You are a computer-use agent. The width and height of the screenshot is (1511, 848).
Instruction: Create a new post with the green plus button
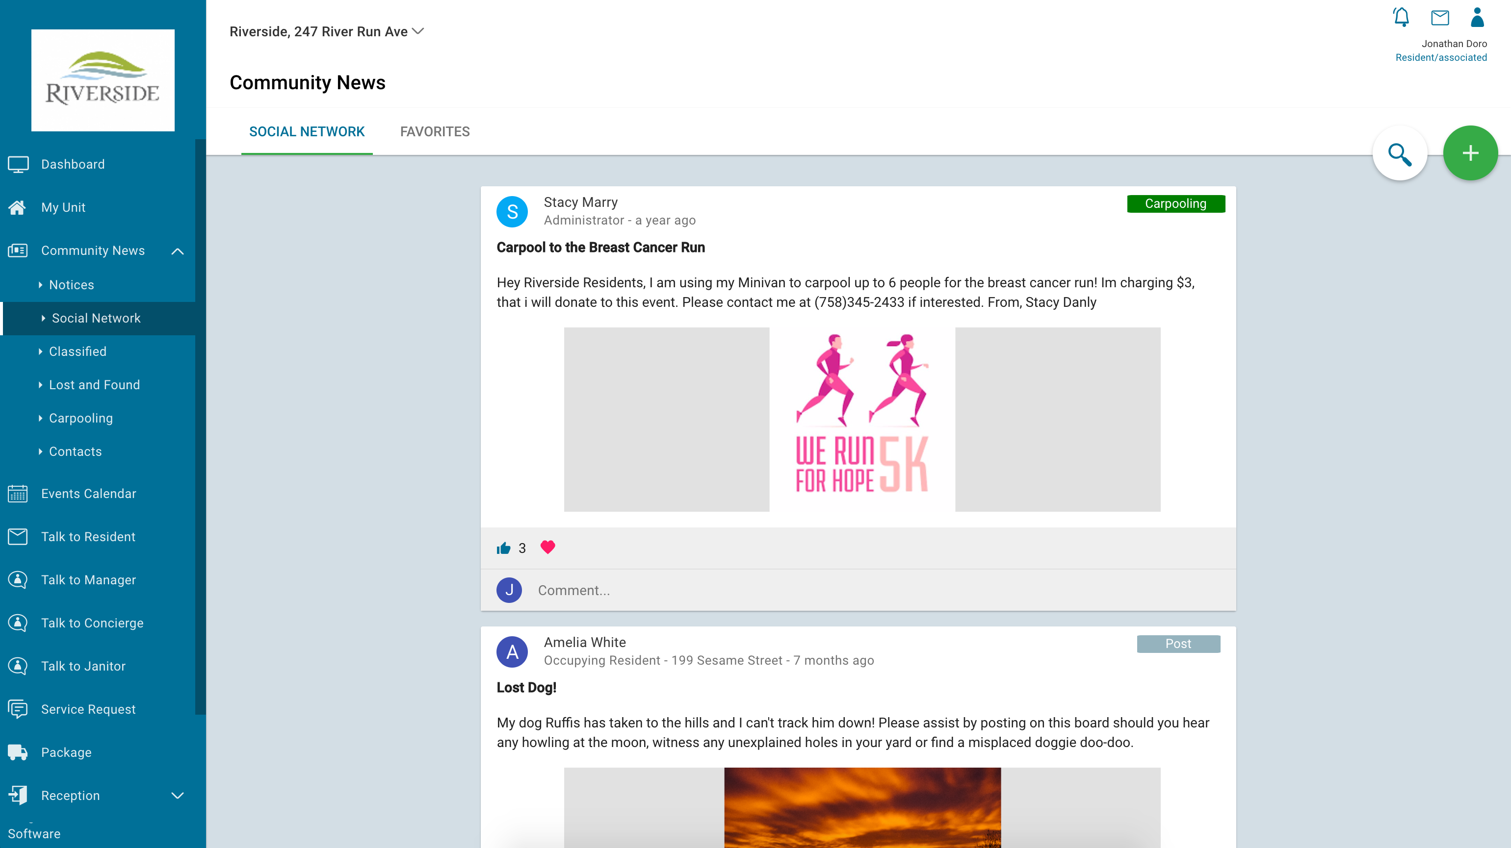tap(1470, 153)
